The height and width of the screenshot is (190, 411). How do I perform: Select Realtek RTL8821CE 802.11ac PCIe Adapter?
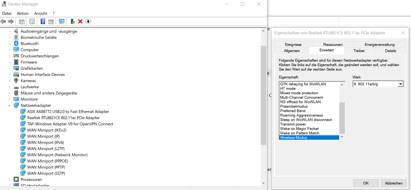click(63, 118)
